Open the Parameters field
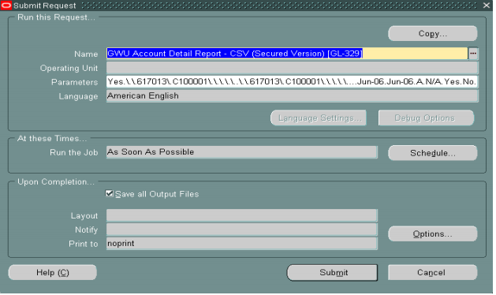Screen dimensions: 496x295 click(293, 82)
